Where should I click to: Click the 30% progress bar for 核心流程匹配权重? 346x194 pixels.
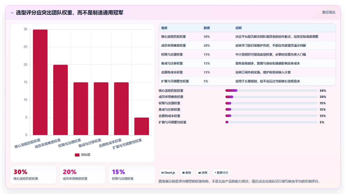click(x=271, y=90)
